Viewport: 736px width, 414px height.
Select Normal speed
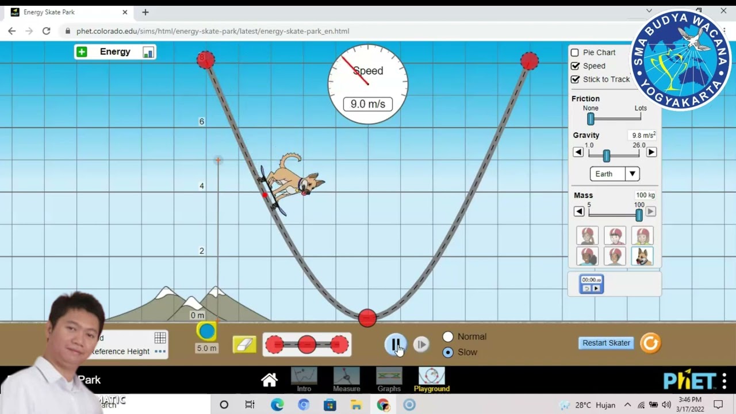[x=448, y=337]
